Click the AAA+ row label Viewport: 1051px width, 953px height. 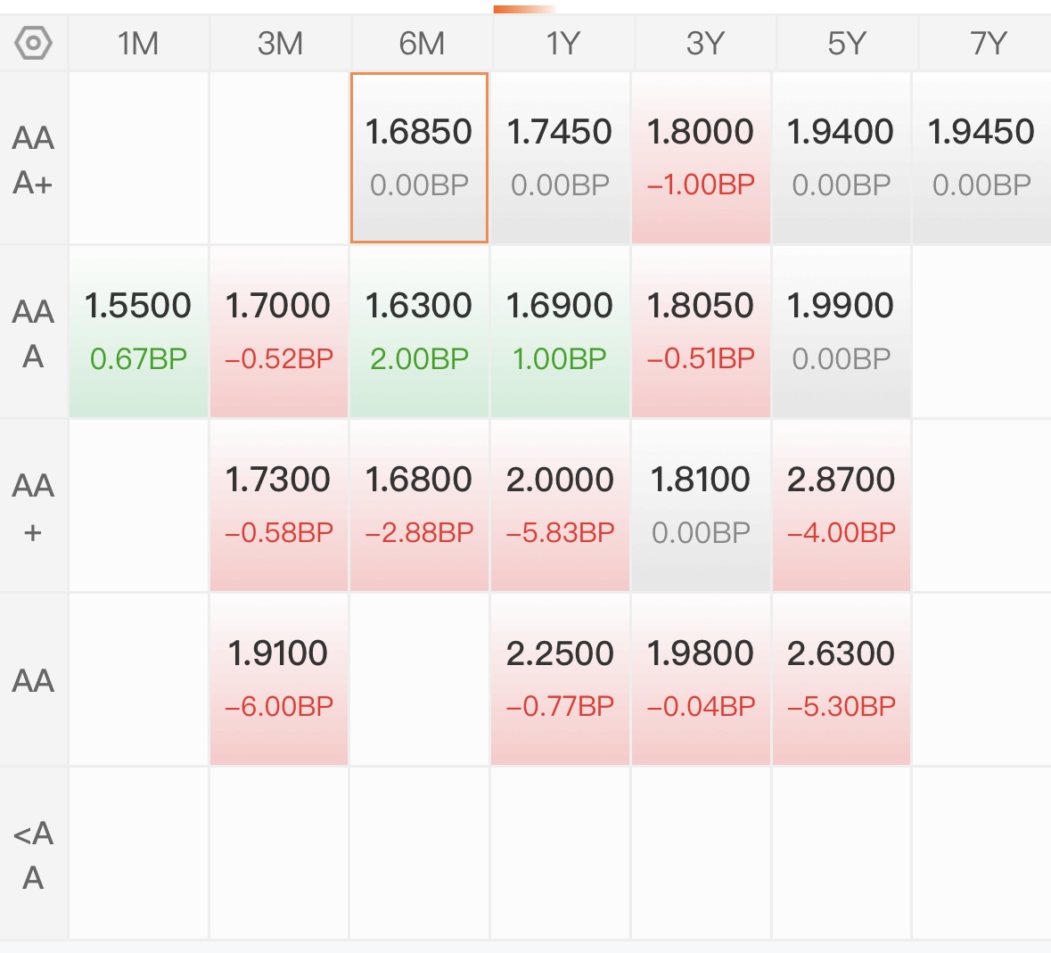[x=33, y=160]
